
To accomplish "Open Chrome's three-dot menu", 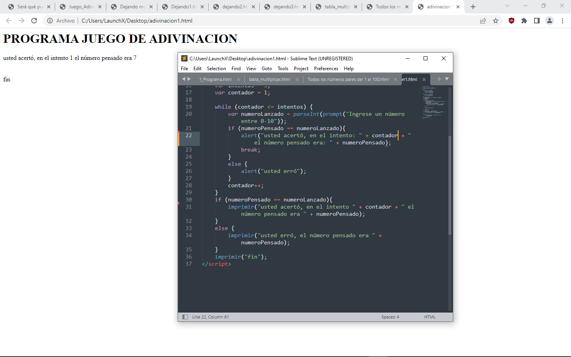I will click(562, 21).
